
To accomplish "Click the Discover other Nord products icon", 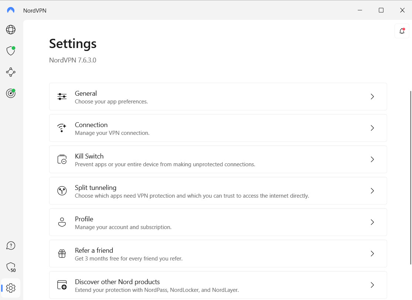I will (x=62, y=285).
